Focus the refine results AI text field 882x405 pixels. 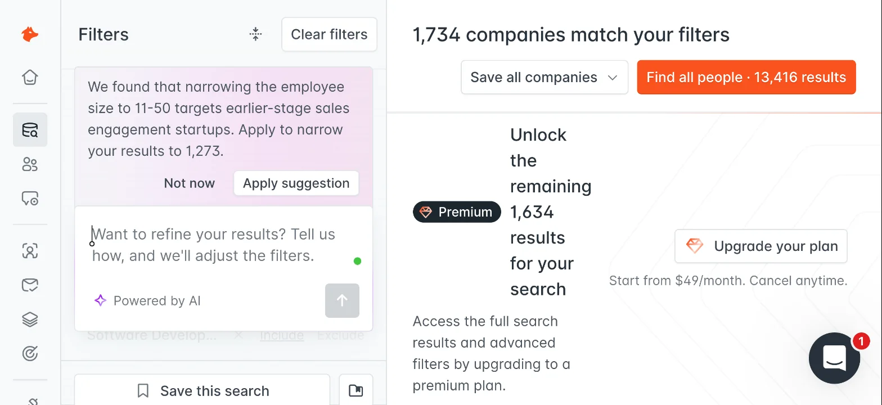click(222, 245)
